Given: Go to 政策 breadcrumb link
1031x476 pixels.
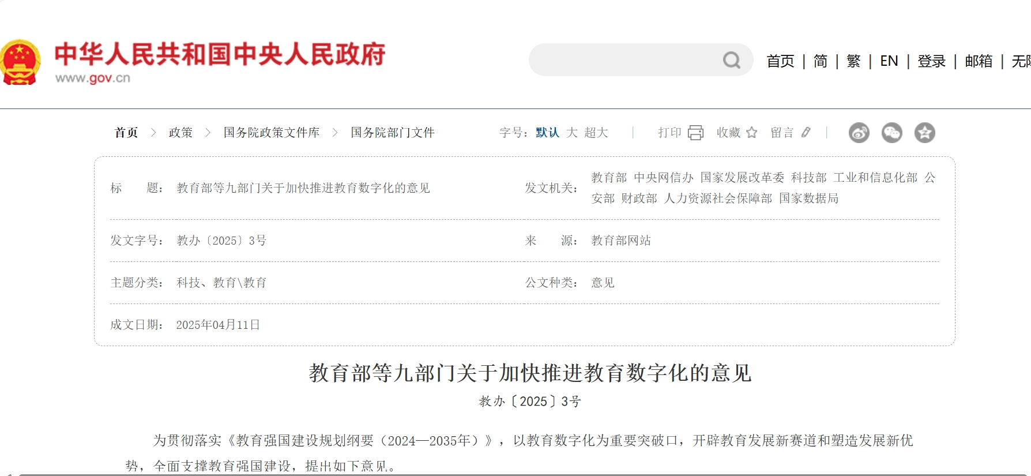Looking at the screenshot, I should point(180,133).
